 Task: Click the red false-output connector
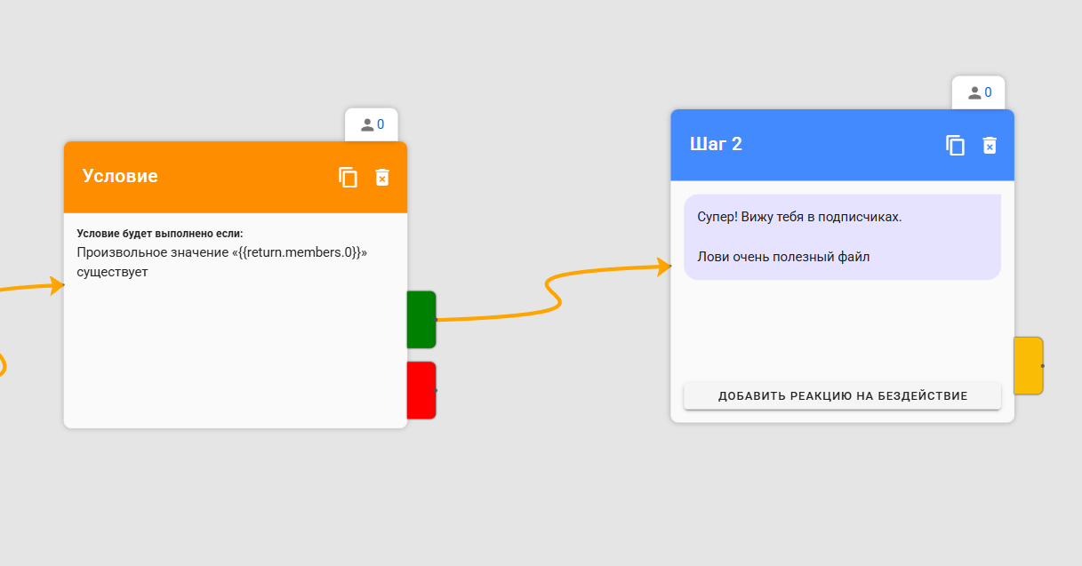(x=421, y=389)
